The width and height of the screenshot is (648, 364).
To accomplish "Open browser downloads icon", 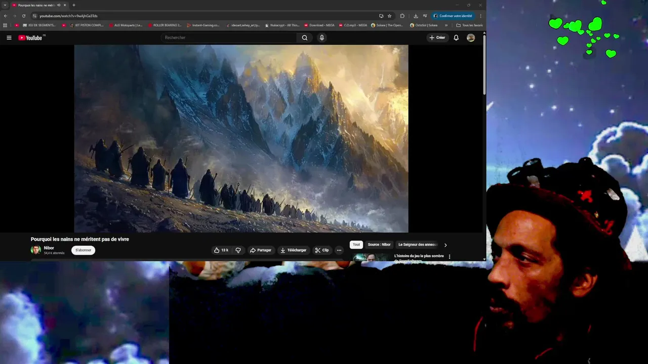I will [416, 16].
